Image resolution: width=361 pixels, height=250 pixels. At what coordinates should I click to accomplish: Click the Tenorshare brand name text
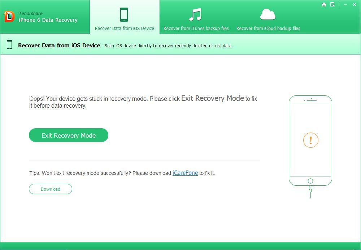(x=31, y=13)
